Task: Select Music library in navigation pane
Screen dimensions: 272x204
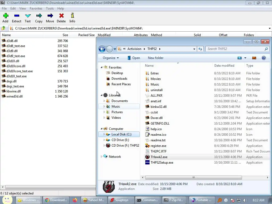Action: [x=119, y=106]
